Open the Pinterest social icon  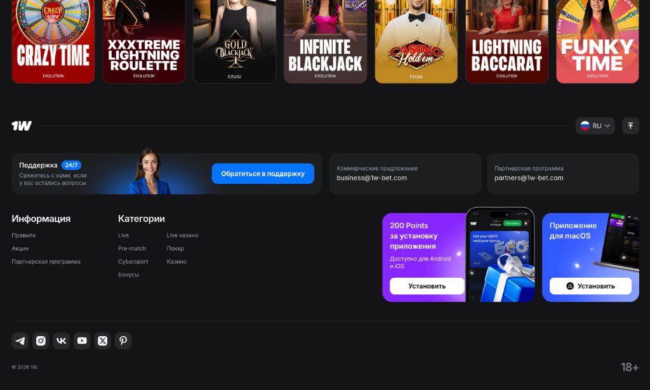(123, 341)
